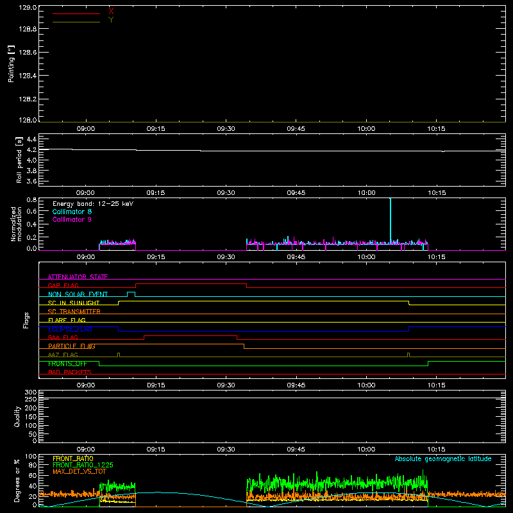Click the 50 tick on Quality axis
513x513 pixels.
coord(33,434)
